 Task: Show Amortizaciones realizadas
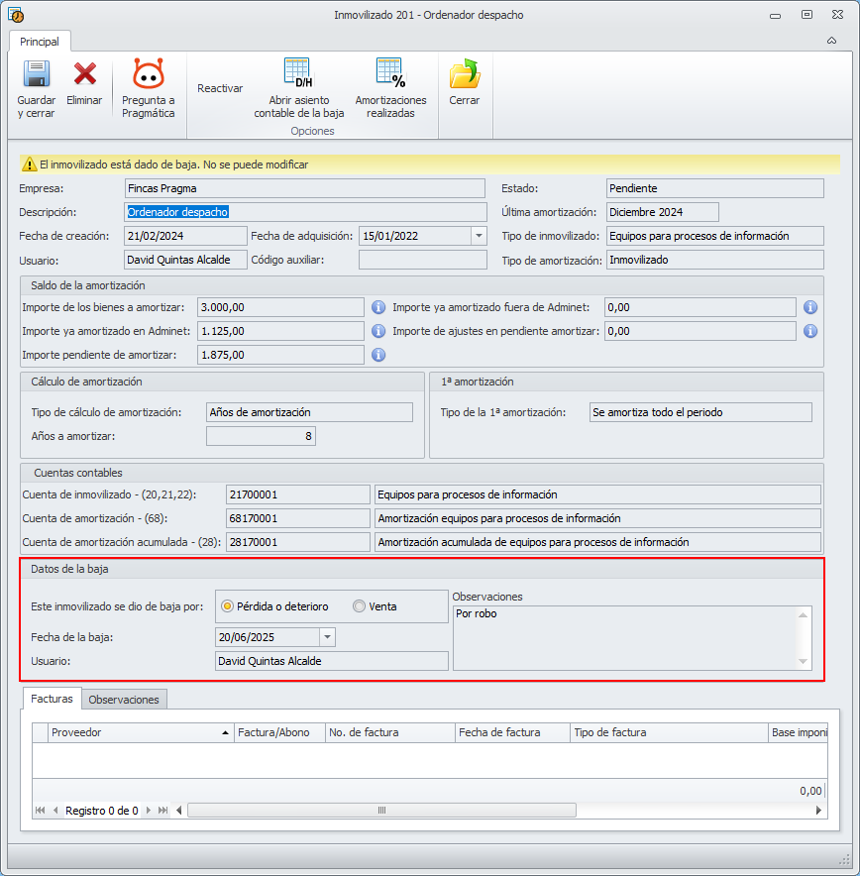[390, 88]
